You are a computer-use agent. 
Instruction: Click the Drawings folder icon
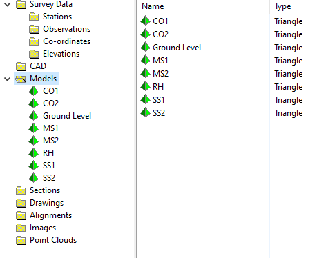21,203
